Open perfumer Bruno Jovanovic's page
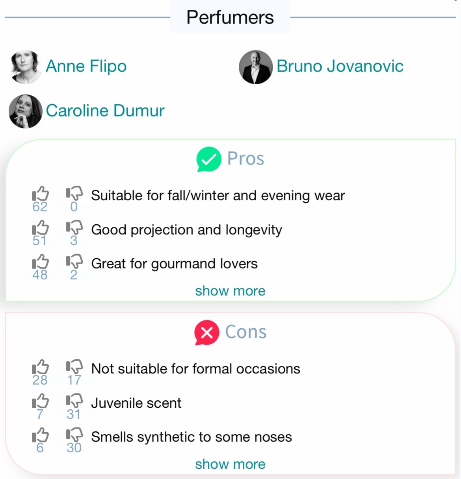The width and height of the screenshot is (461, 479). point(340,66)
